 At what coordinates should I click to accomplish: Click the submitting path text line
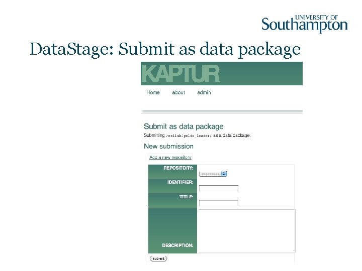(197, 135)
